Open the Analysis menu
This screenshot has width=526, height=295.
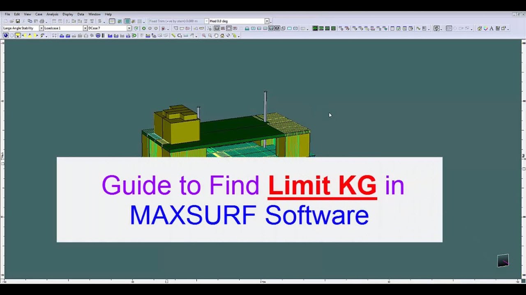tap(52, 14)
